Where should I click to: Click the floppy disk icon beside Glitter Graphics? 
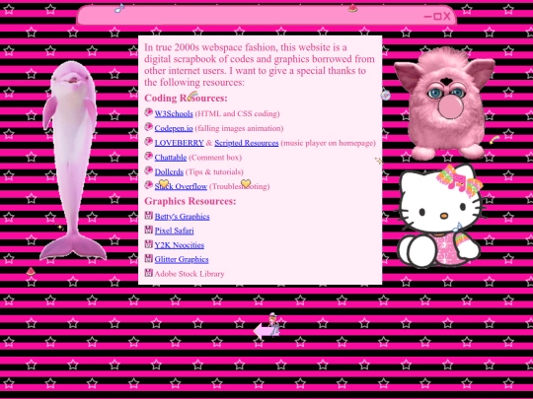click(148, 258)
